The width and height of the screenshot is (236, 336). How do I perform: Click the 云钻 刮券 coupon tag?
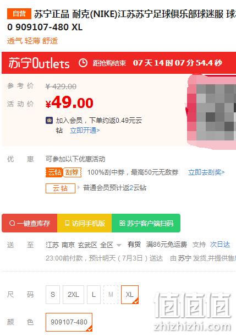64,172
